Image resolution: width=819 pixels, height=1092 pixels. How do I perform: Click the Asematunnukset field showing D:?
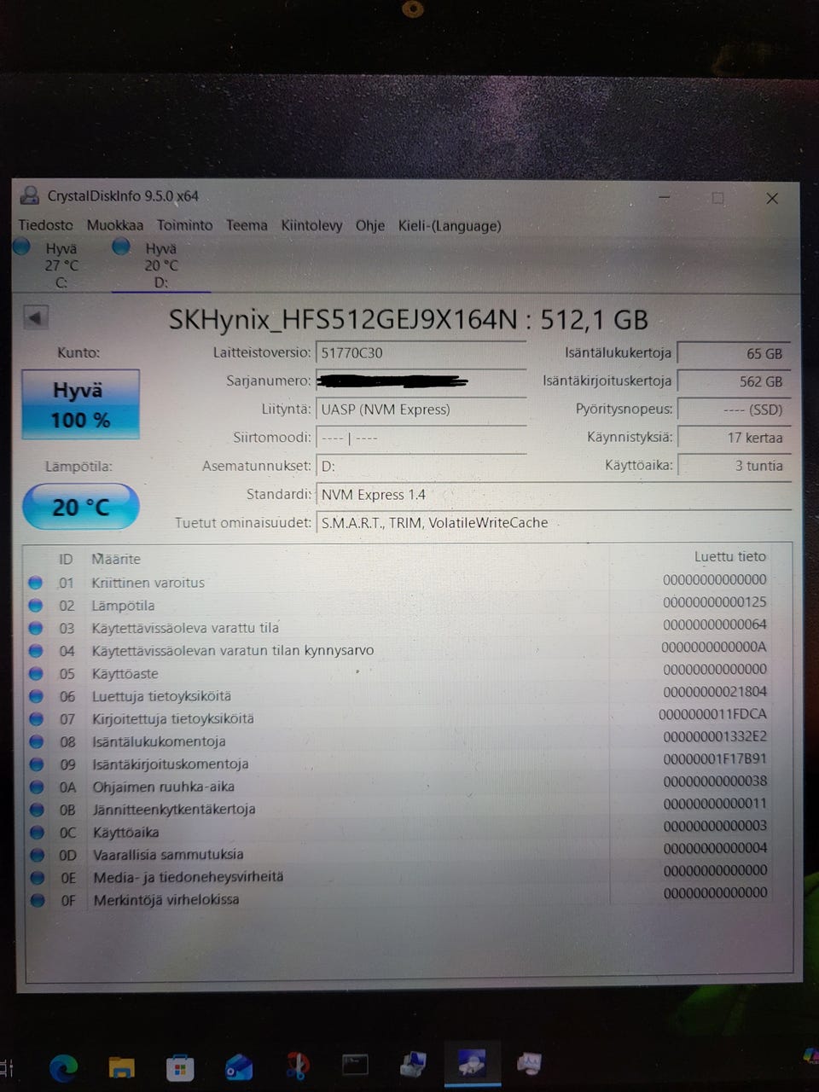click(421, 466)
